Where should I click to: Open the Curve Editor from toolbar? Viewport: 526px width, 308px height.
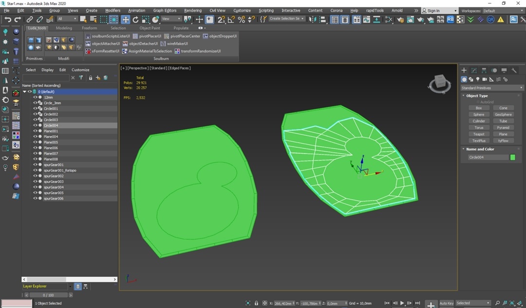coord(366,19)
